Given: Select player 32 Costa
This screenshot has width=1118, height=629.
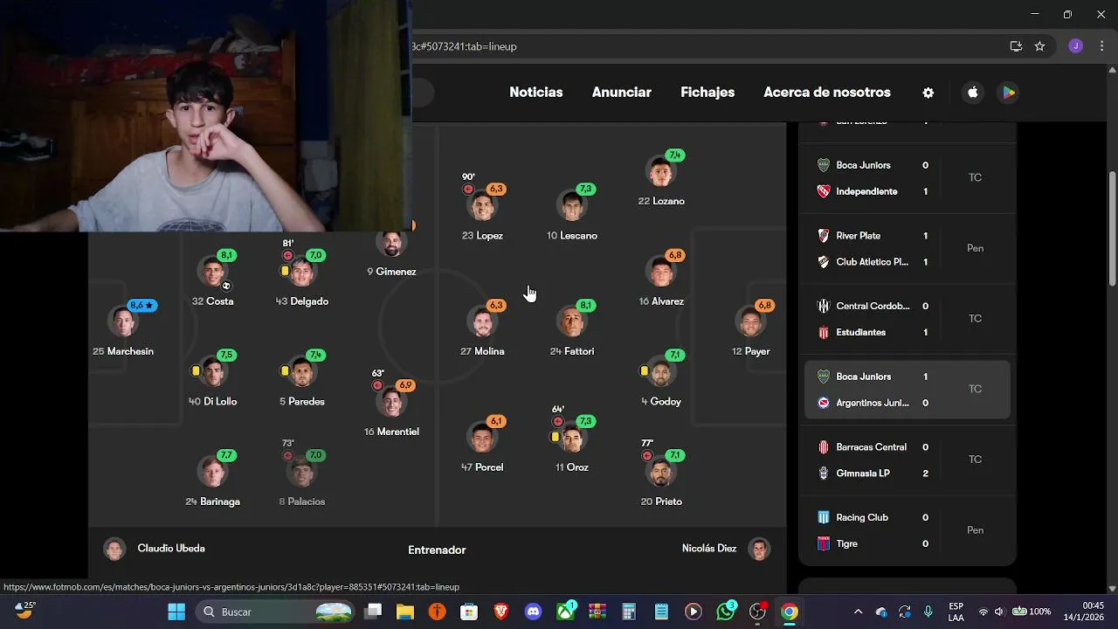Looking at the screenshot, I should [213, 280].
